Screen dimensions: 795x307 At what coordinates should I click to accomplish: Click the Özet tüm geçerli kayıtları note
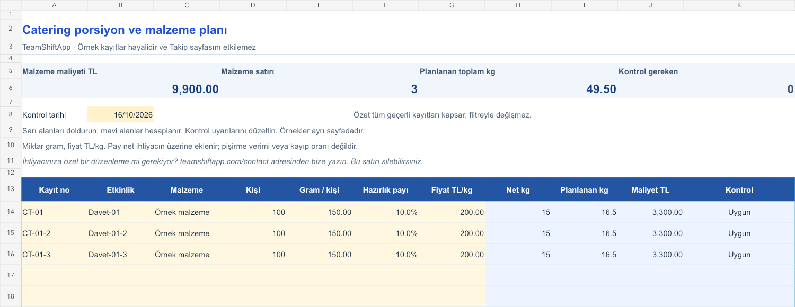pos(442,115)
